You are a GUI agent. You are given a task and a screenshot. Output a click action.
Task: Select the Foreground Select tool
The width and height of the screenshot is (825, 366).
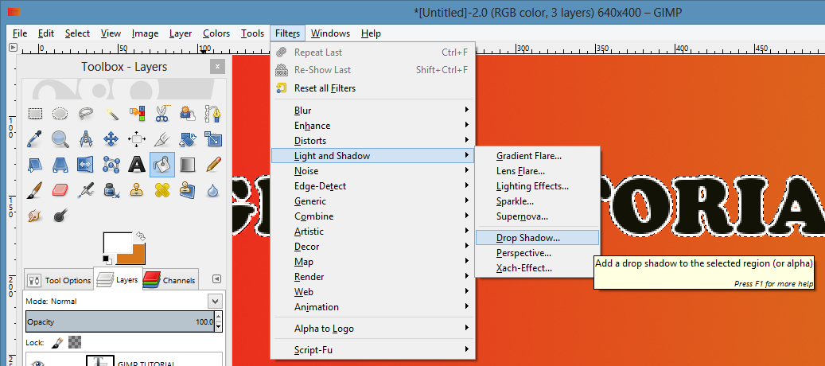click(x=188, y=113)
